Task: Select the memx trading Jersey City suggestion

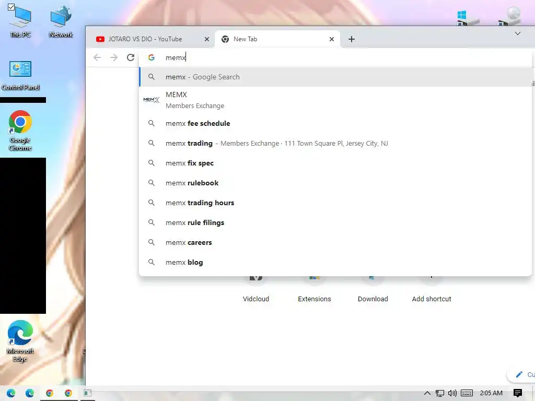Action: (x=336, y=143)
